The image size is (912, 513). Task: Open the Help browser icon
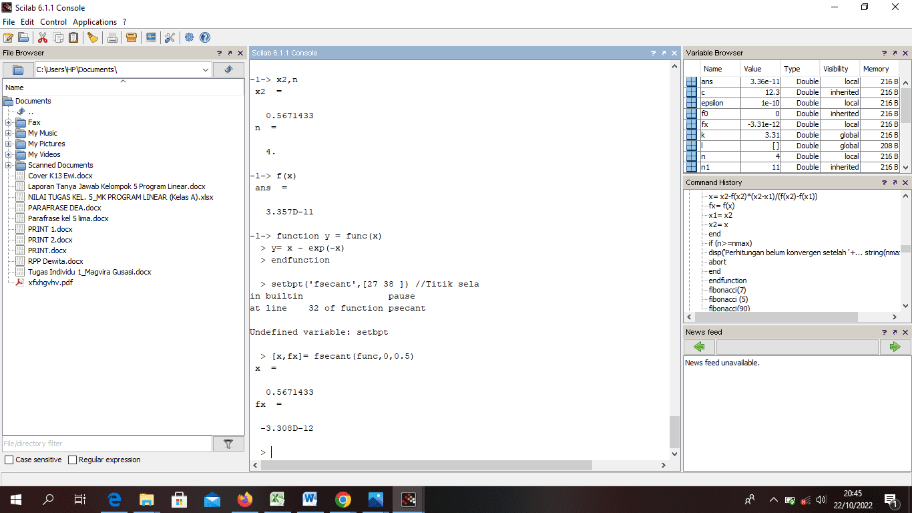click(205, 37)
